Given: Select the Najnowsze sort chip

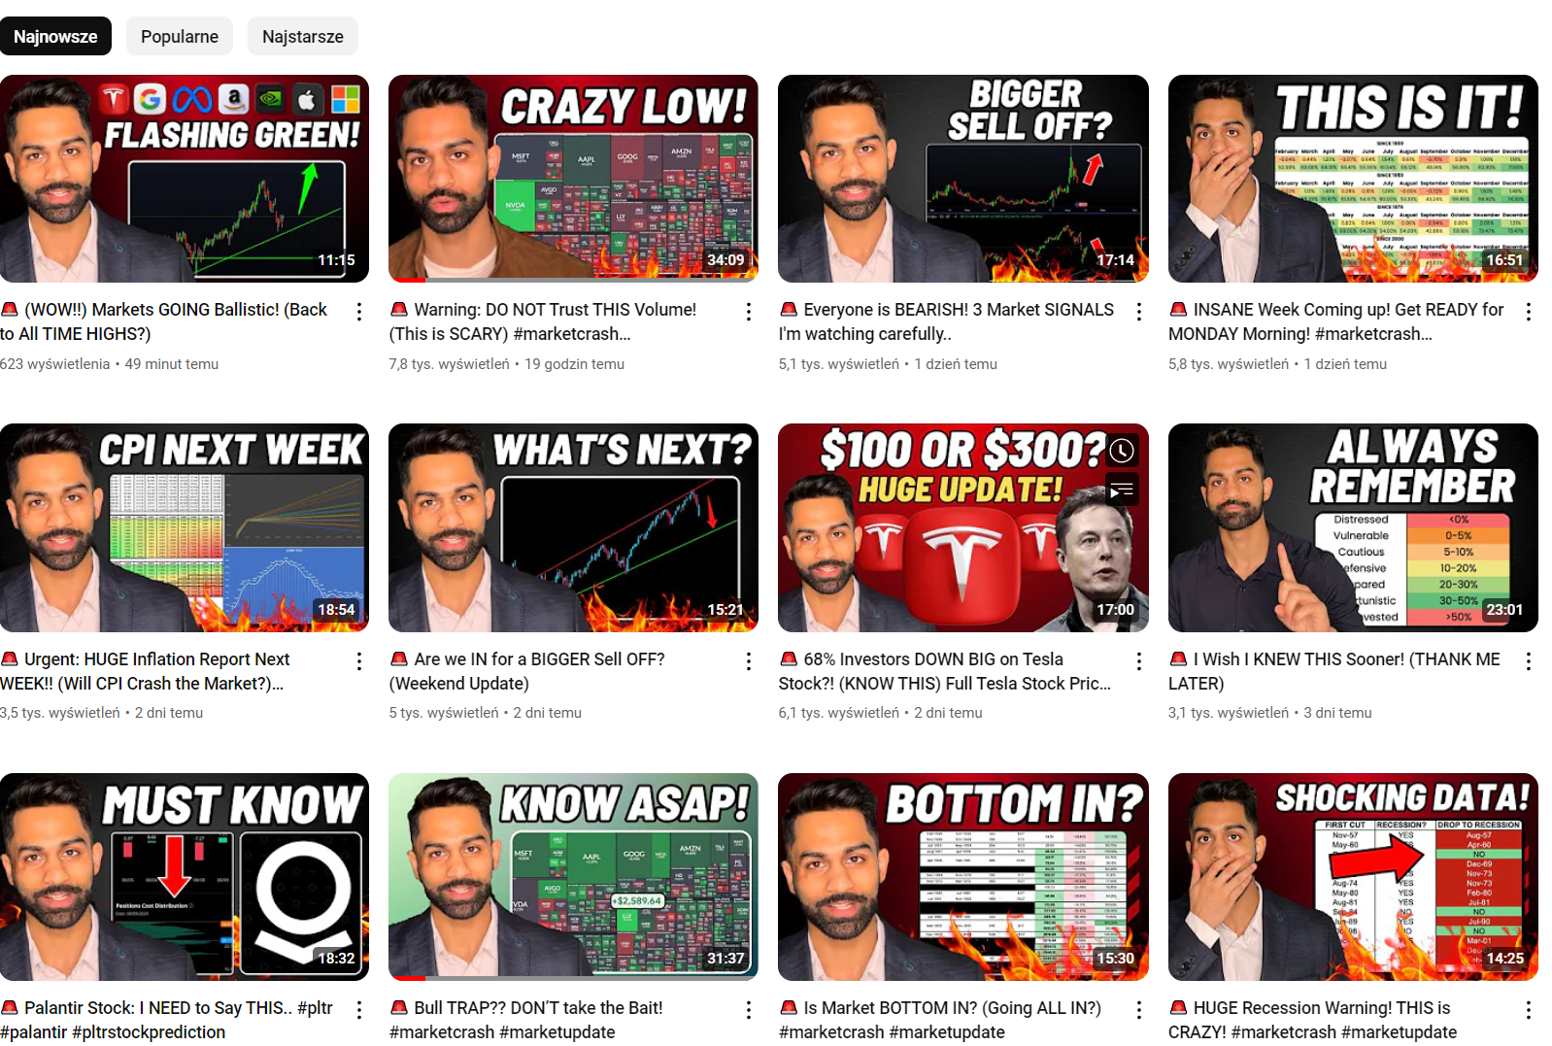Looking at the screenshot, I should pos(55,37).
